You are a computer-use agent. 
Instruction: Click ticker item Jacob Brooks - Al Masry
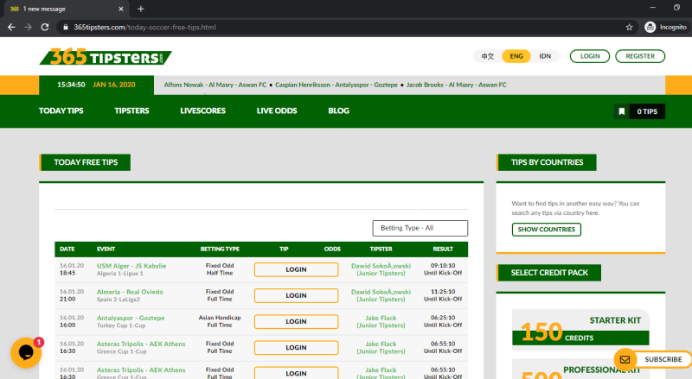(x=457, y=85)
